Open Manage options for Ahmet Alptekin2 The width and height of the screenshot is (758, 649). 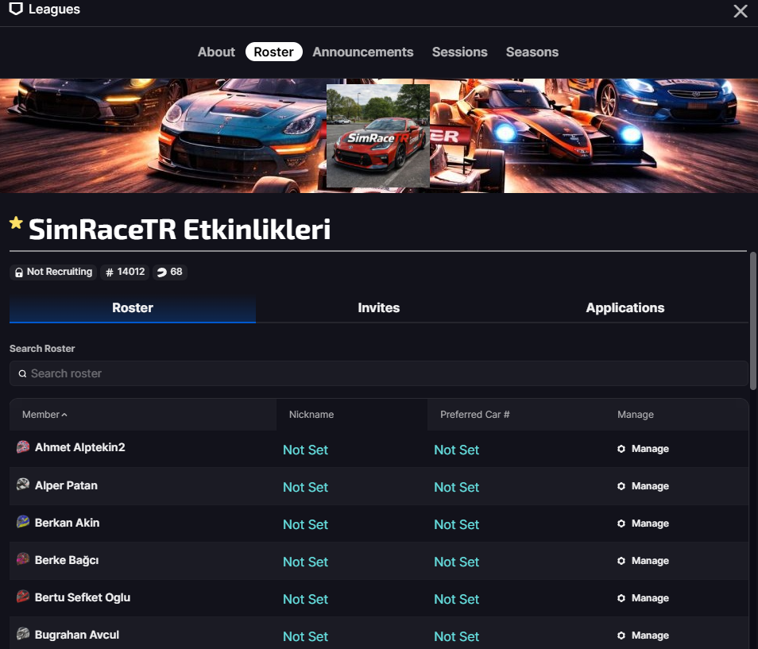coord(643,449)
